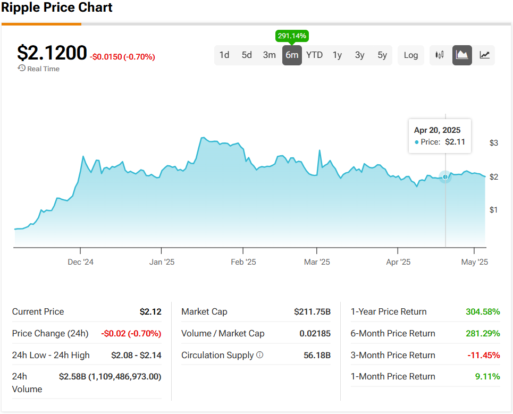Click the 24h Low - 24h High label
Image resolution: width=513 pixels, height=414 pixels.
click(51, 355)
